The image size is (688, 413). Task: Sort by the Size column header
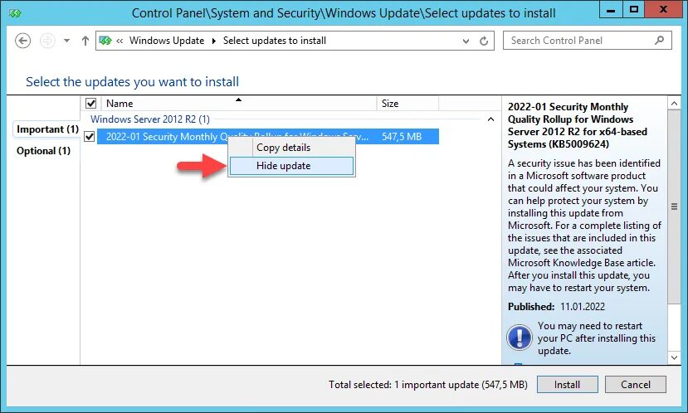[x=407, y=104]
